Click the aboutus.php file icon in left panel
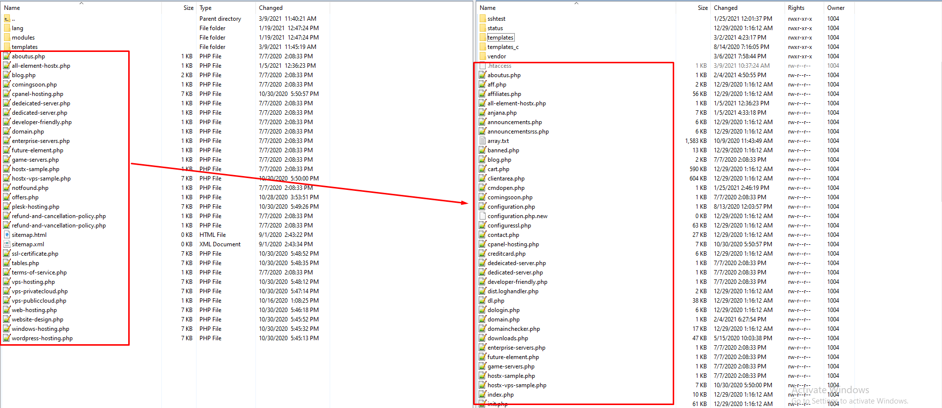942x408 pixels. pos(7,56)
